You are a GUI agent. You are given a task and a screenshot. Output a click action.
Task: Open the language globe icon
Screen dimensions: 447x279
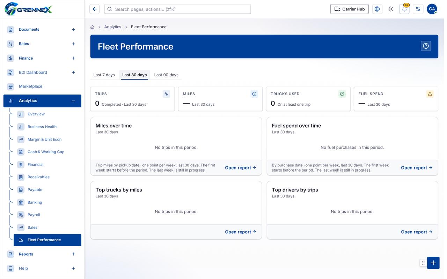[377, 9]
